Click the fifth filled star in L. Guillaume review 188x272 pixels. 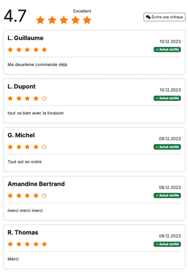coord(44,50)
